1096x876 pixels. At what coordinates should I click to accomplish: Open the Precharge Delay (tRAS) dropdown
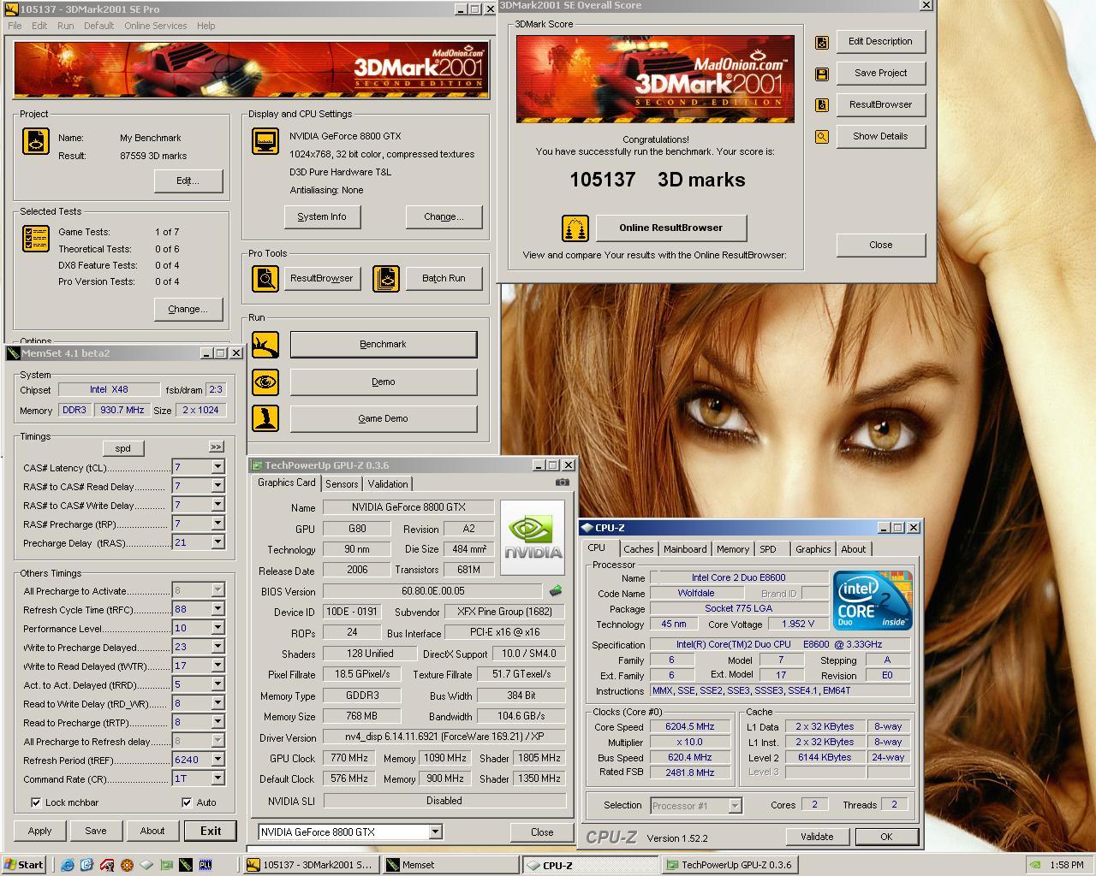(217, 542)
